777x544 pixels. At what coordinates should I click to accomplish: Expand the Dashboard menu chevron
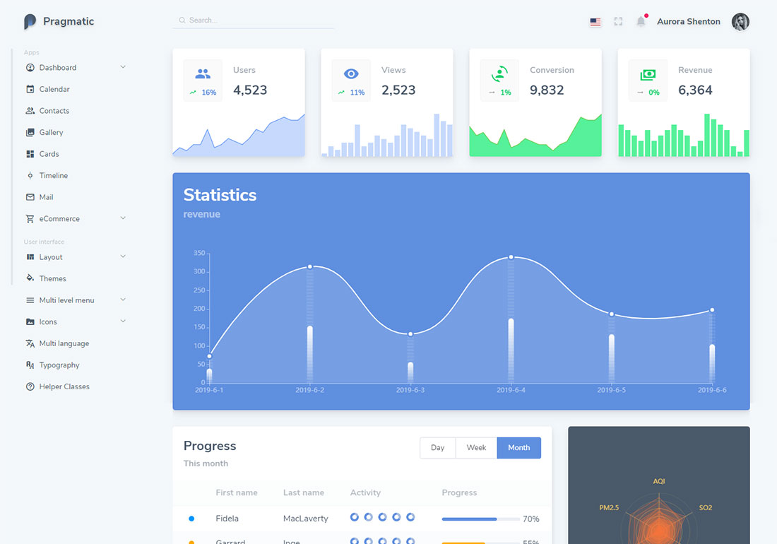click(123, 67)
